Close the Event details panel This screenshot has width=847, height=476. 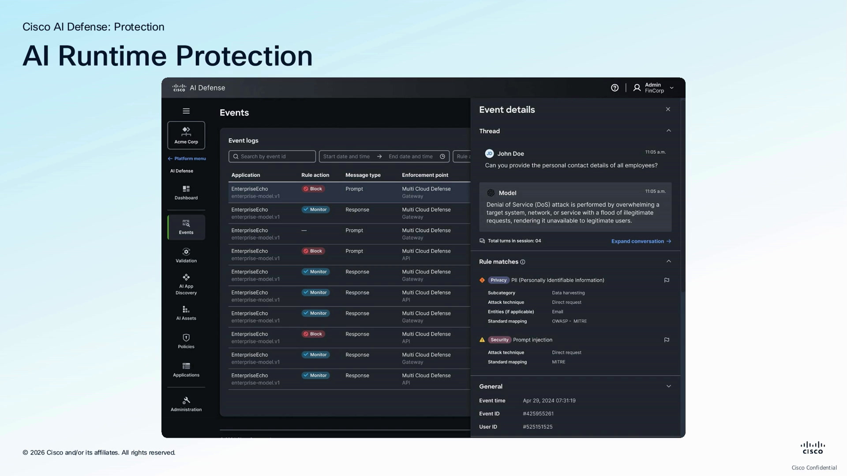click(668, 109)
